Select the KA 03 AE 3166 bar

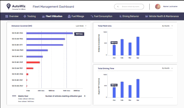coord(50,33)
